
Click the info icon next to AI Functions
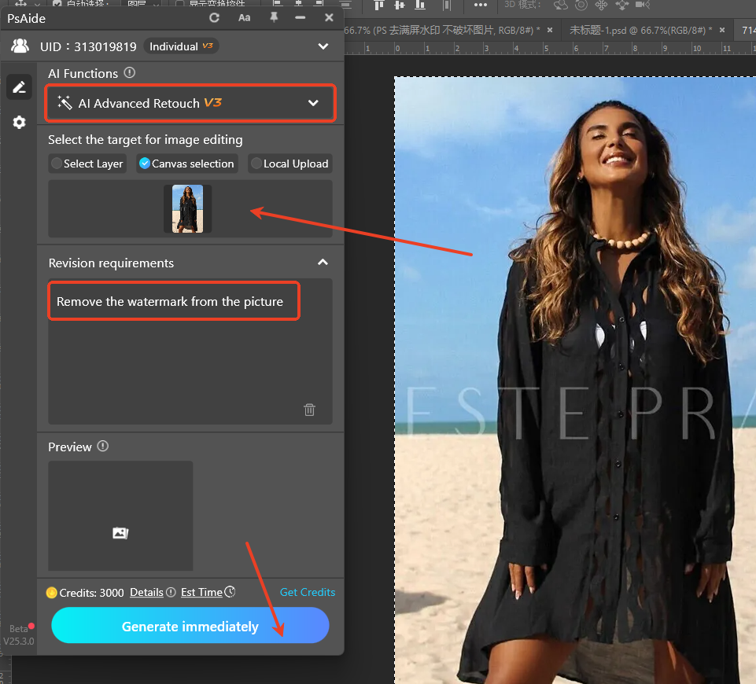pyautogui.click(x=129, y=73)
